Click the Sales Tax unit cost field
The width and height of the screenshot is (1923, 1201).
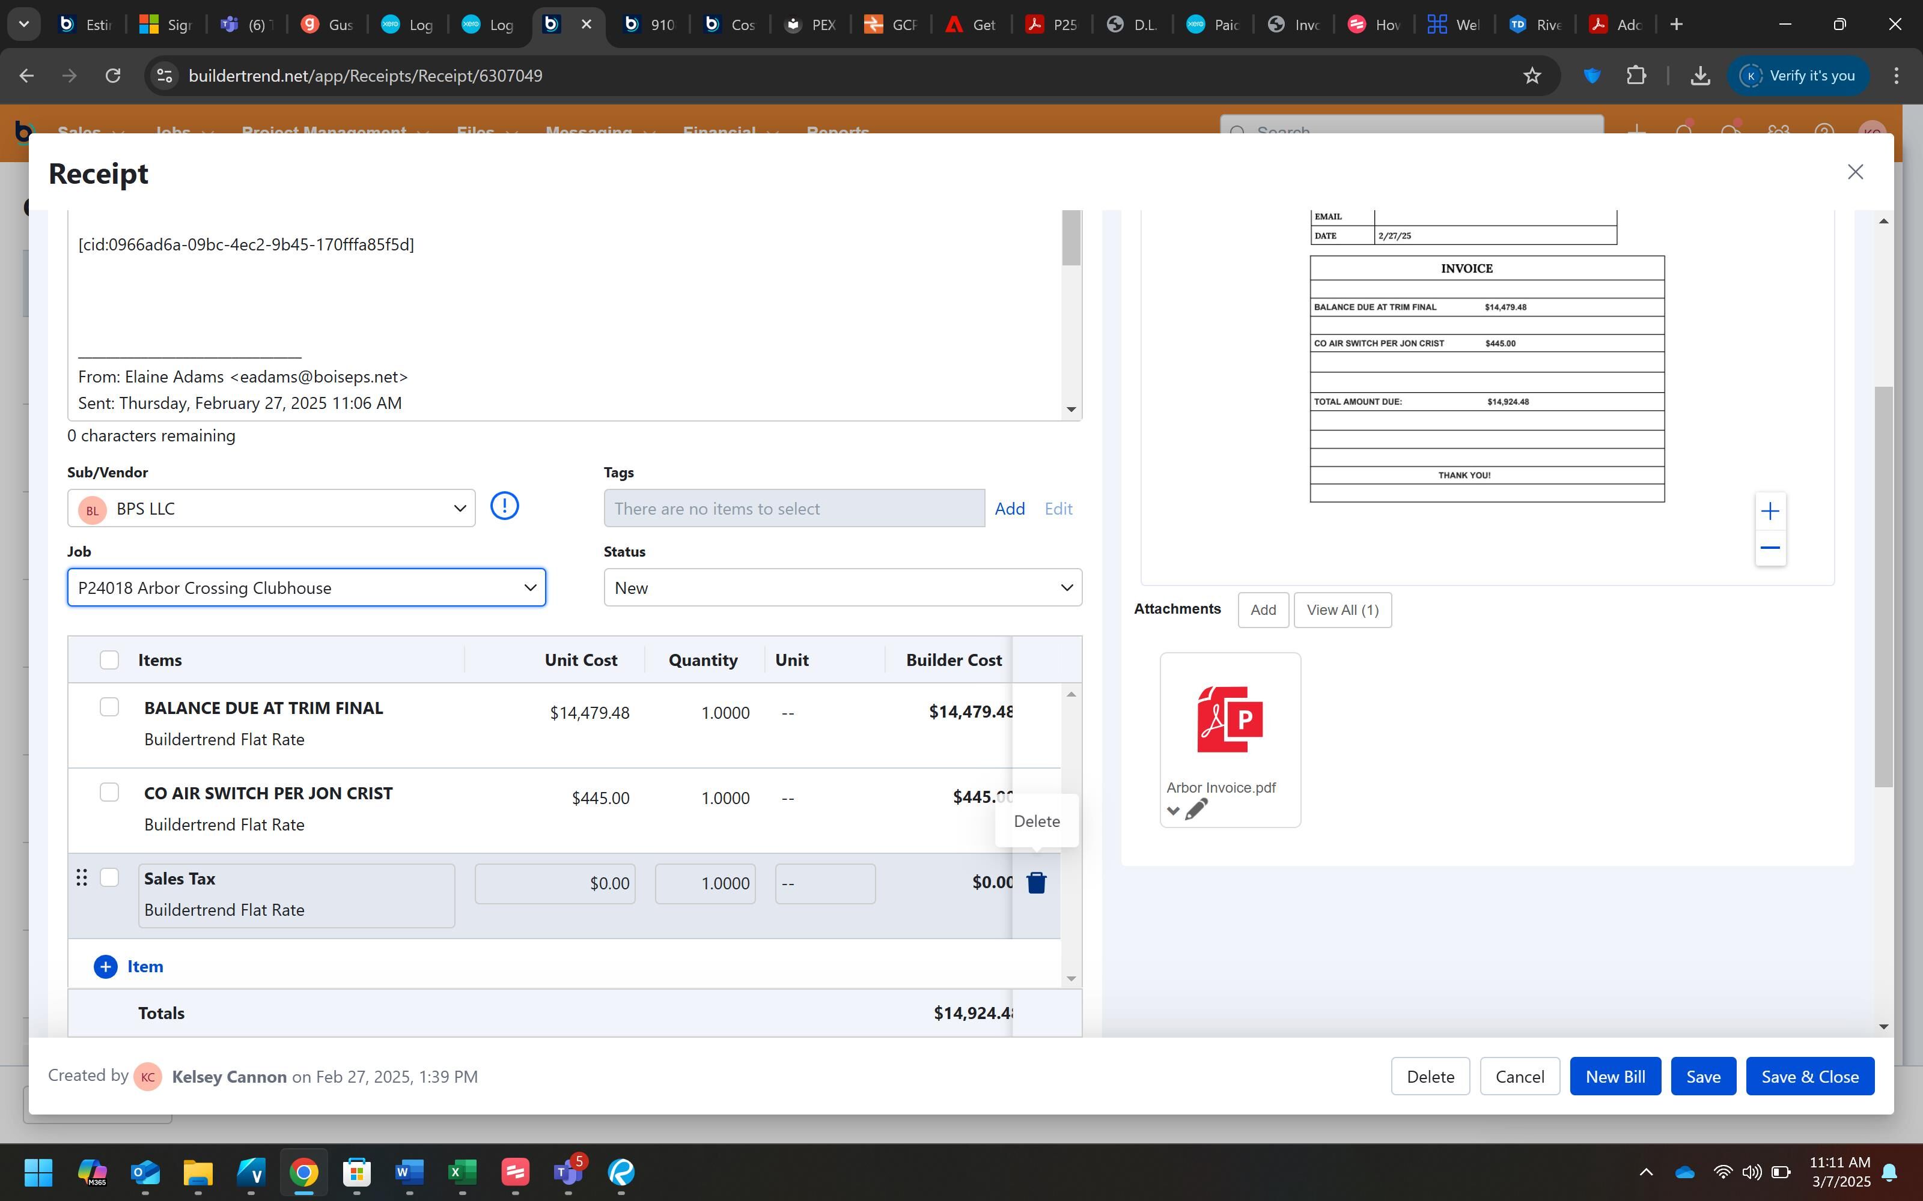(x=555, y=883)
